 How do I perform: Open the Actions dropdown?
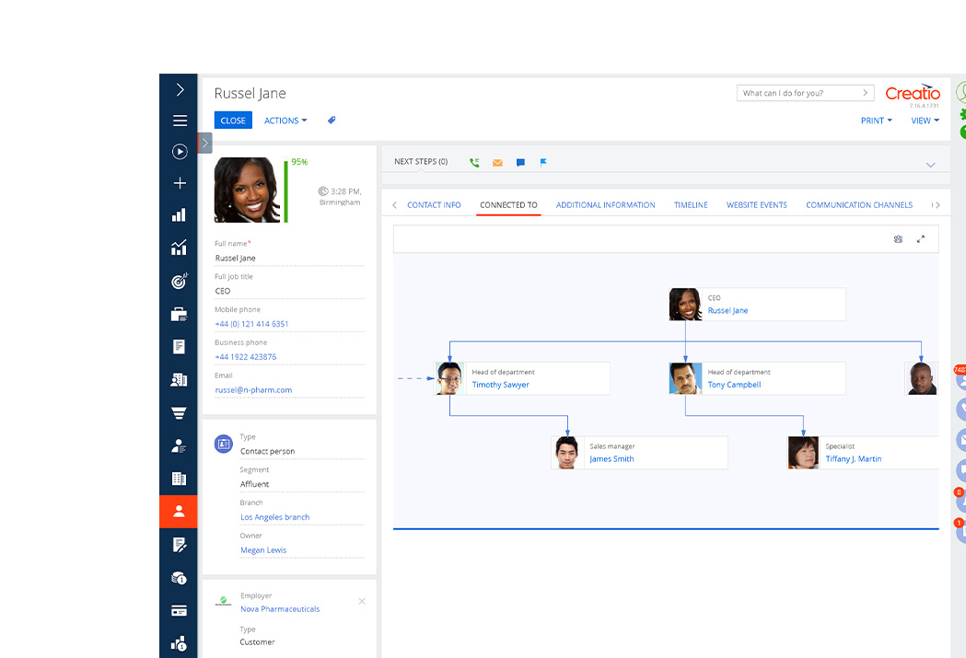pyautogui.click(x=285, y=121)
